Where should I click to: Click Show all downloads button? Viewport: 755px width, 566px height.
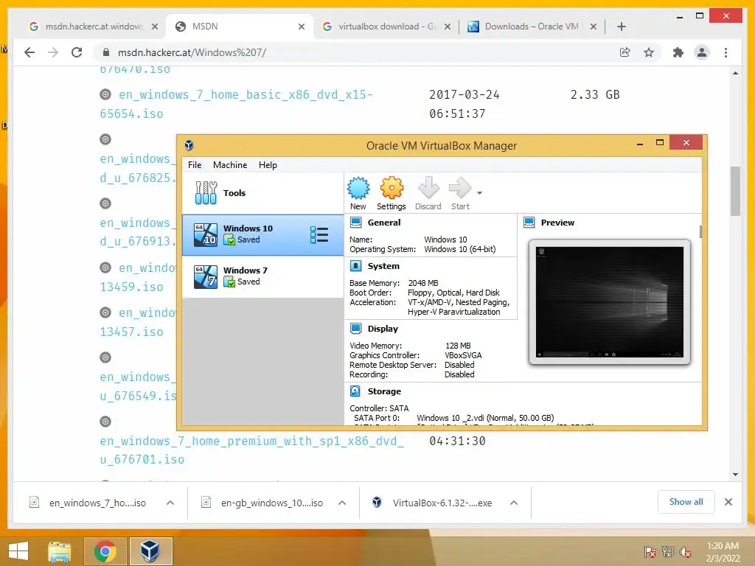(x=686, y=502)
